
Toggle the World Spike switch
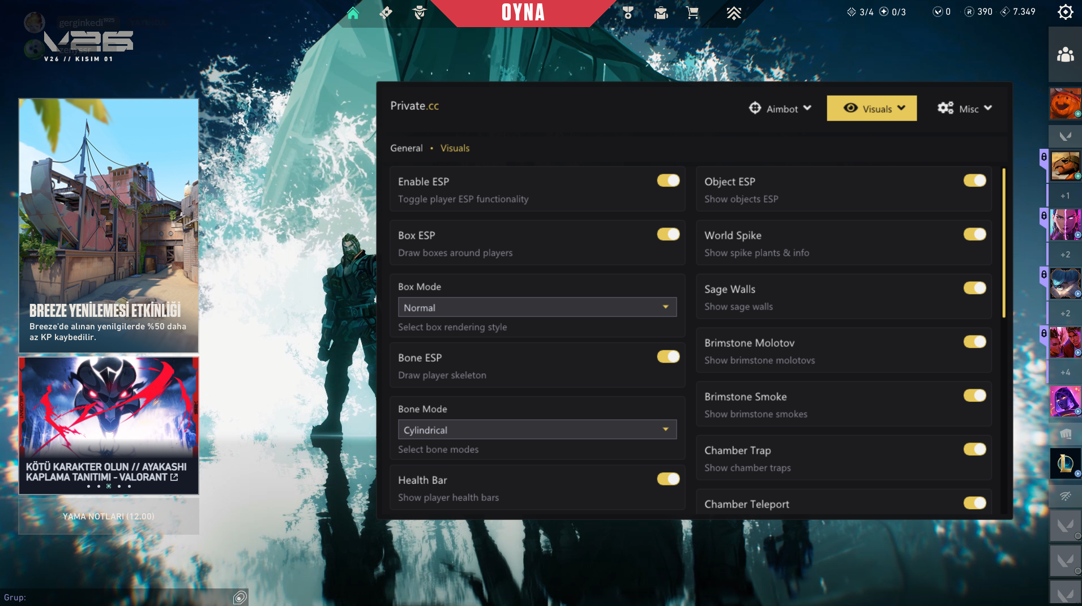pos(974,234)
